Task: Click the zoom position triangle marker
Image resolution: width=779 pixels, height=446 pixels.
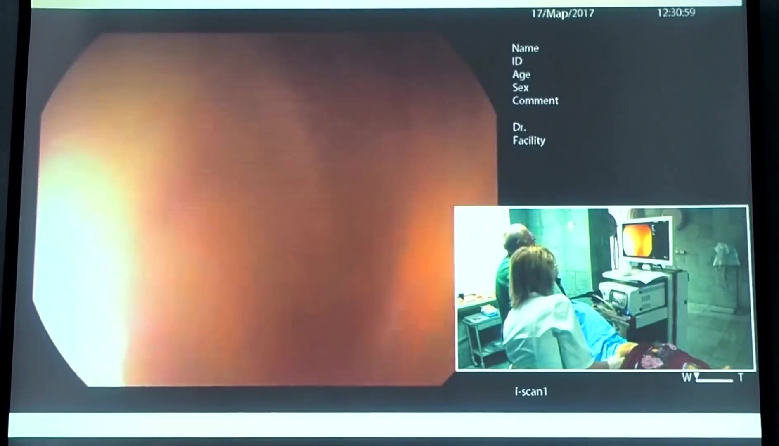Action: coord(697,376)
